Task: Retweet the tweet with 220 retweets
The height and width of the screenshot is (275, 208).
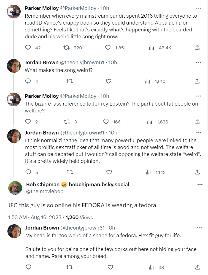Action: (x=66, y=48)
